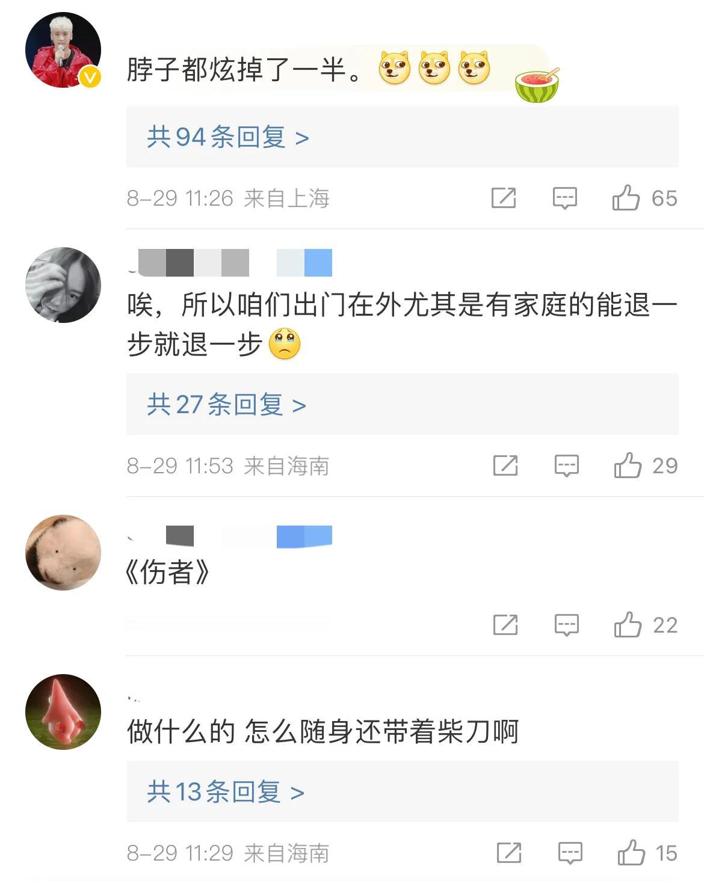This screenshot has width=704, height=881.
Task: Reply to the 8-29 11:53 comment
Action: tap(566, 465)
